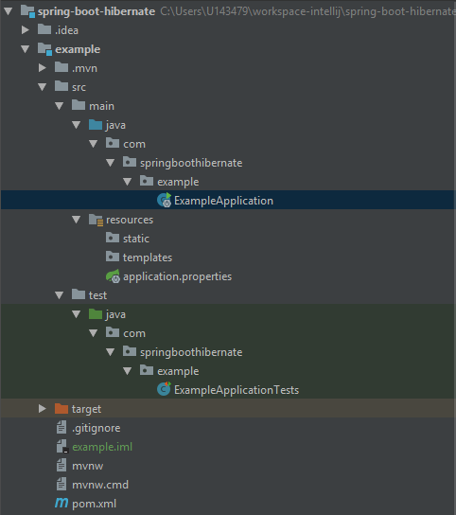Collapse the example module arrow
456x515 pixels.
[26, 49]
